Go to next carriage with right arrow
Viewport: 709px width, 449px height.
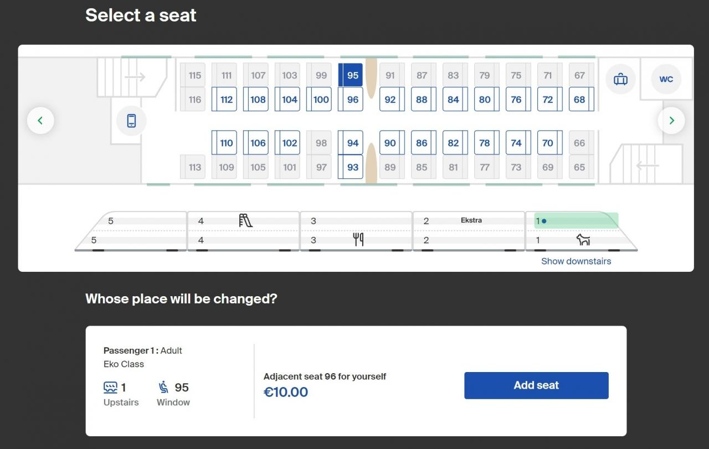(x=671, y=120)
